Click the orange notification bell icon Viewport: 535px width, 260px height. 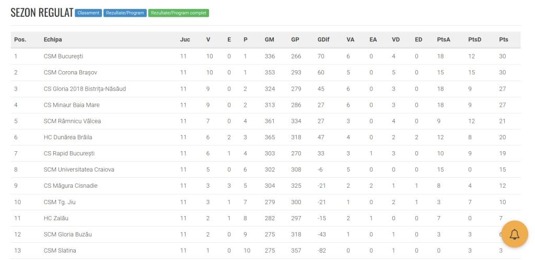click(x=514, y=234)
